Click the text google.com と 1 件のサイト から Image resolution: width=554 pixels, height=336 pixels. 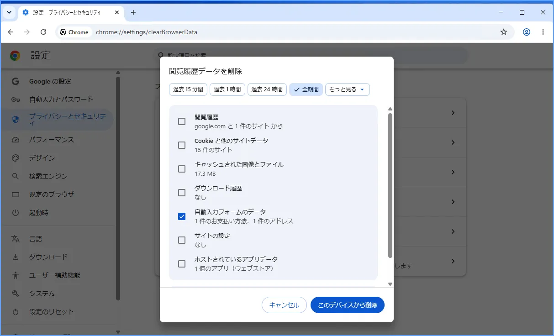coord(239,126)
